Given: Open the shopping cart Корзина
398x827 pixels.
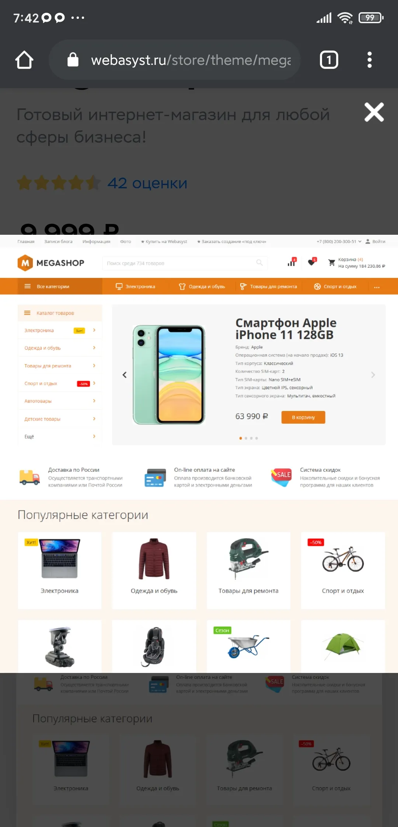Looking at the screenshot, I should (x=356, y=263).
